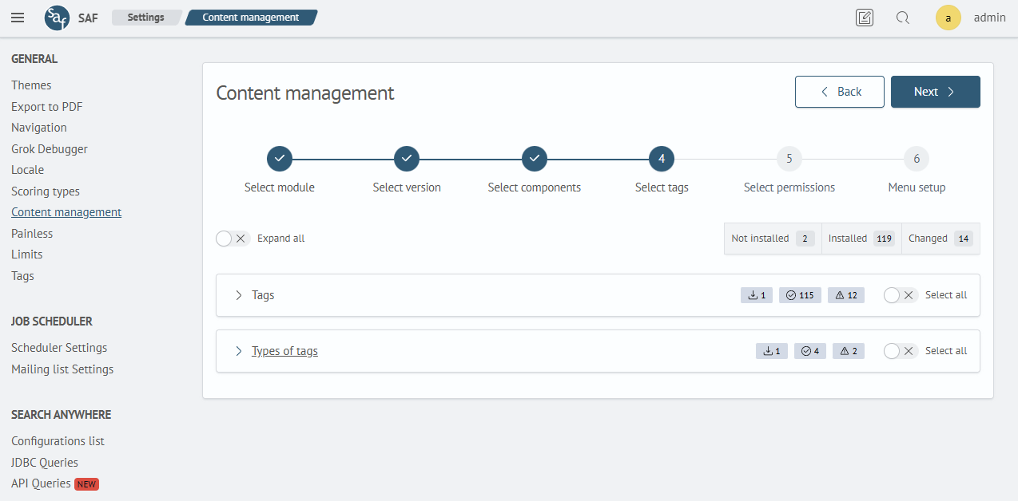Open the admin user avatar

(x=948, y=18)
